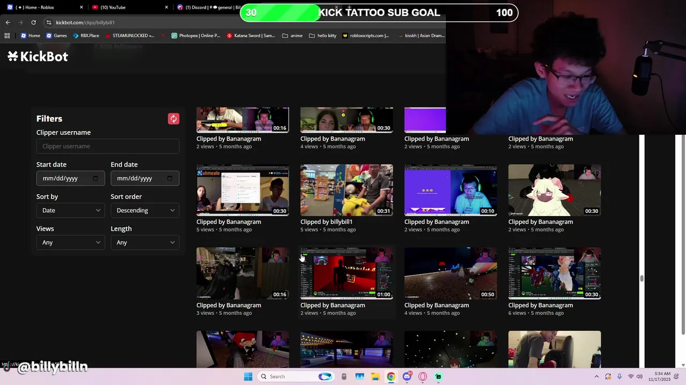This screenshot has width=686, height=385.
Task: Expand the Length filter dropdown
Action: 145,242
